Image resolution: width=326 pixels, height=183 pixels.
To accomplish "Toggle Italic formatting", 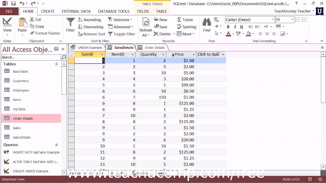I will [x=235, y=27].
